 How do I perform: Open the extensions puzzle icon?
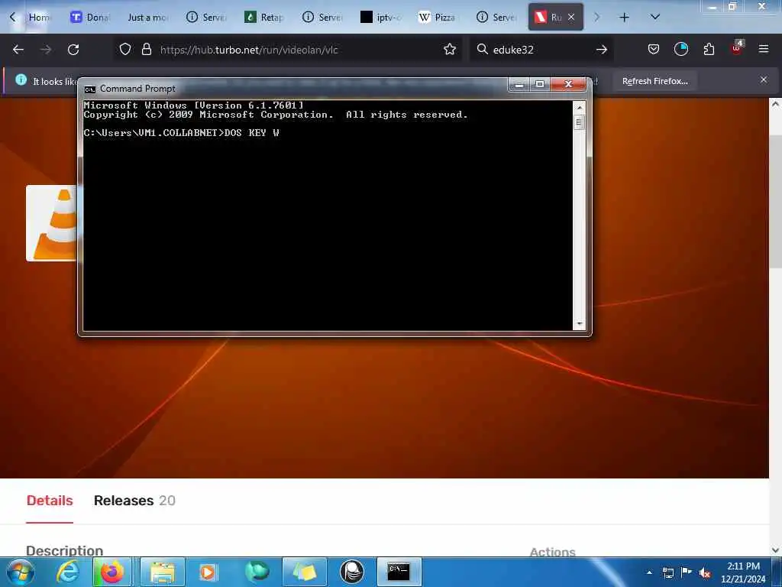point(709,49)
